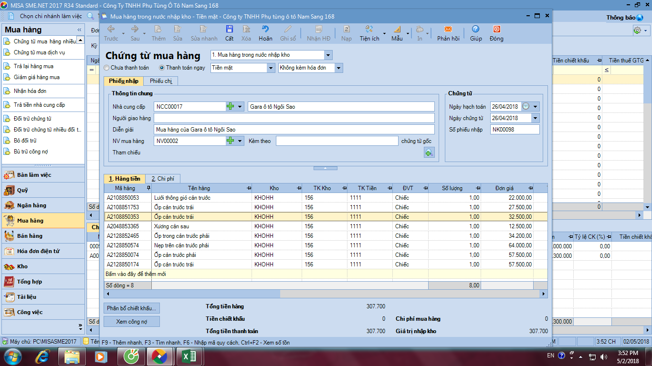The height and width of the screenshot is (366, 652).
Task: Open Quỹ module in sidebar
Action: [x=43, y=190]
